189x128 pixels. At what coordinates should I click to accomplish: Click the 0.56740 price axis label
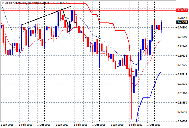[x=182, y=112]
